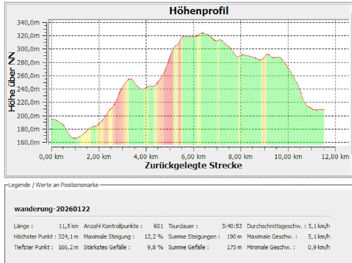Screen dimensions: 352x263
Task: Select the 'Zurückgelegte Strecke' horizontal axis label
Action: [193, 165]
